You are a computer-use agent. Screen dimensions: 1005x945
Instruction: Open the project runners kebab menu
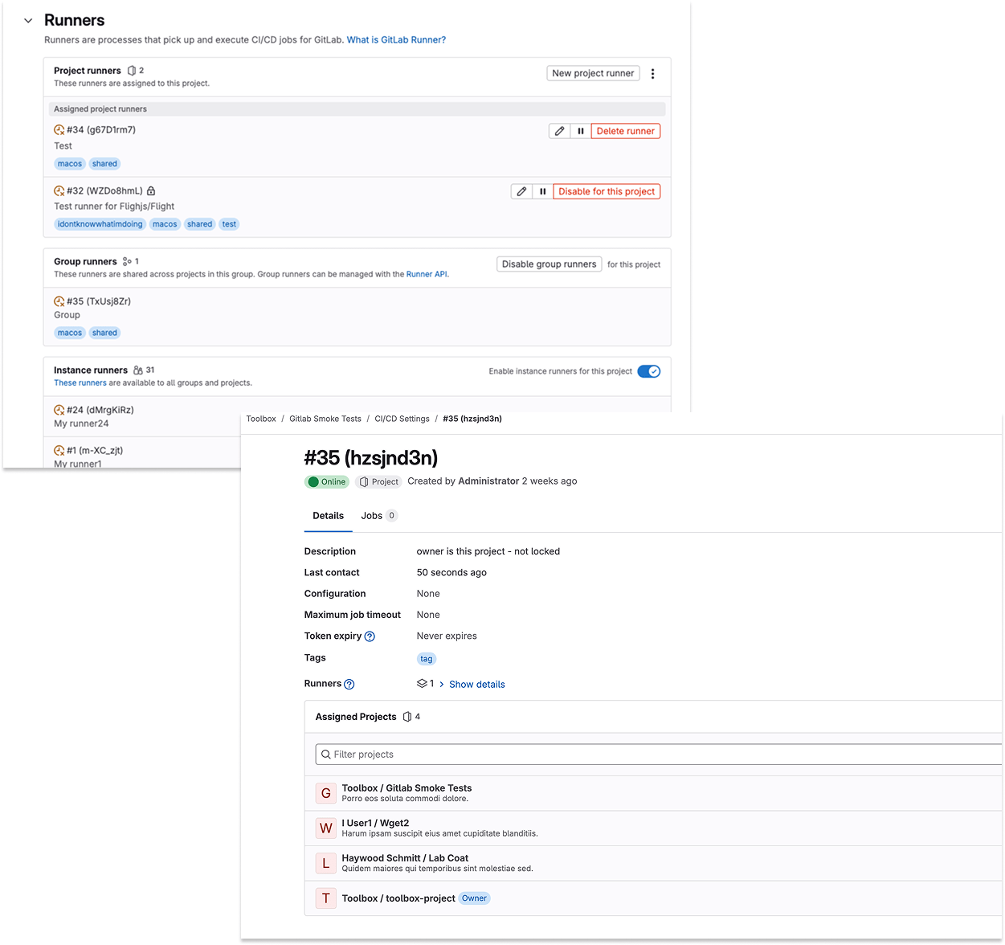(652, 74)
